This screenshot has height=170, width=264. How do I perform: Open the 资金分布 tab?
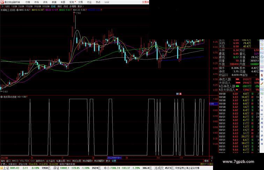[23, 164]
